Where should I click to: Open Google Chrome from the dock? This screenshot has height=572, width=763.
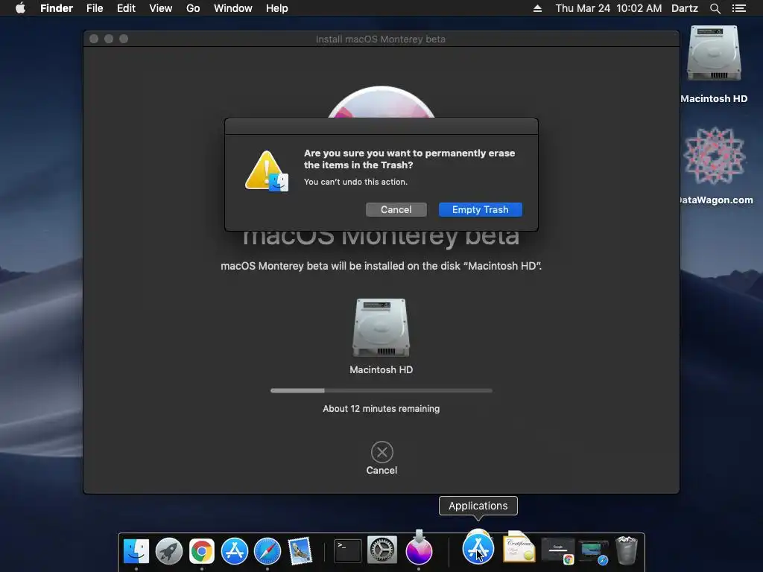point(201,550)
